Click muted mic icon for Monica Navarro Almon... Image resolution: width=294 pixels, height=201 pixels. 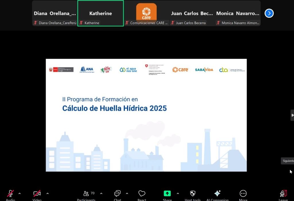pyautogui.click(x=218, y=23)
